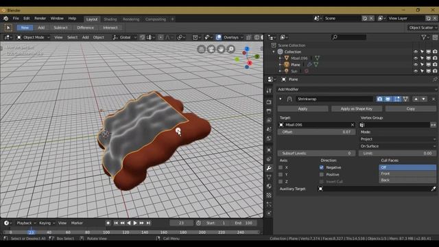The height and width of the screenshot is (247, 439).
Task: Open the Project mode dropdown
Action: coord(398,139)
